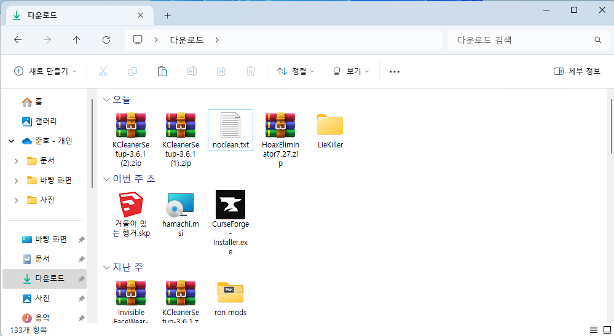Screen dimensions: 614x336
Task: Click the Refresh icon in navigation bar
Action: [x=106, y=40]
